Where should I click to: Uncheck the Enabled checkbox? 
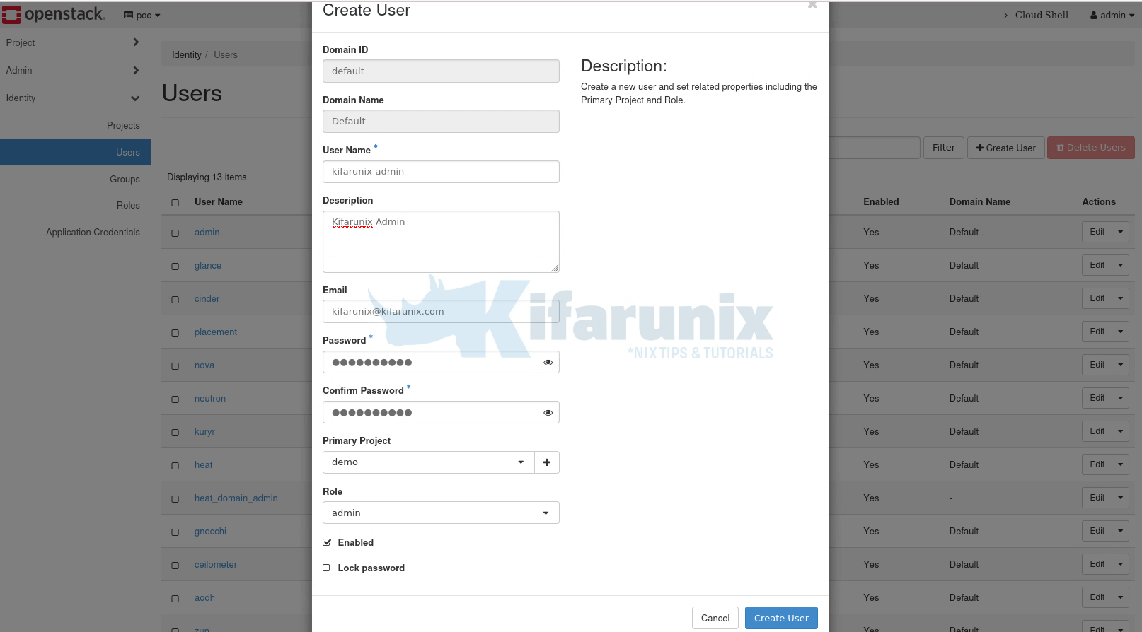click(x=327, y=543)
